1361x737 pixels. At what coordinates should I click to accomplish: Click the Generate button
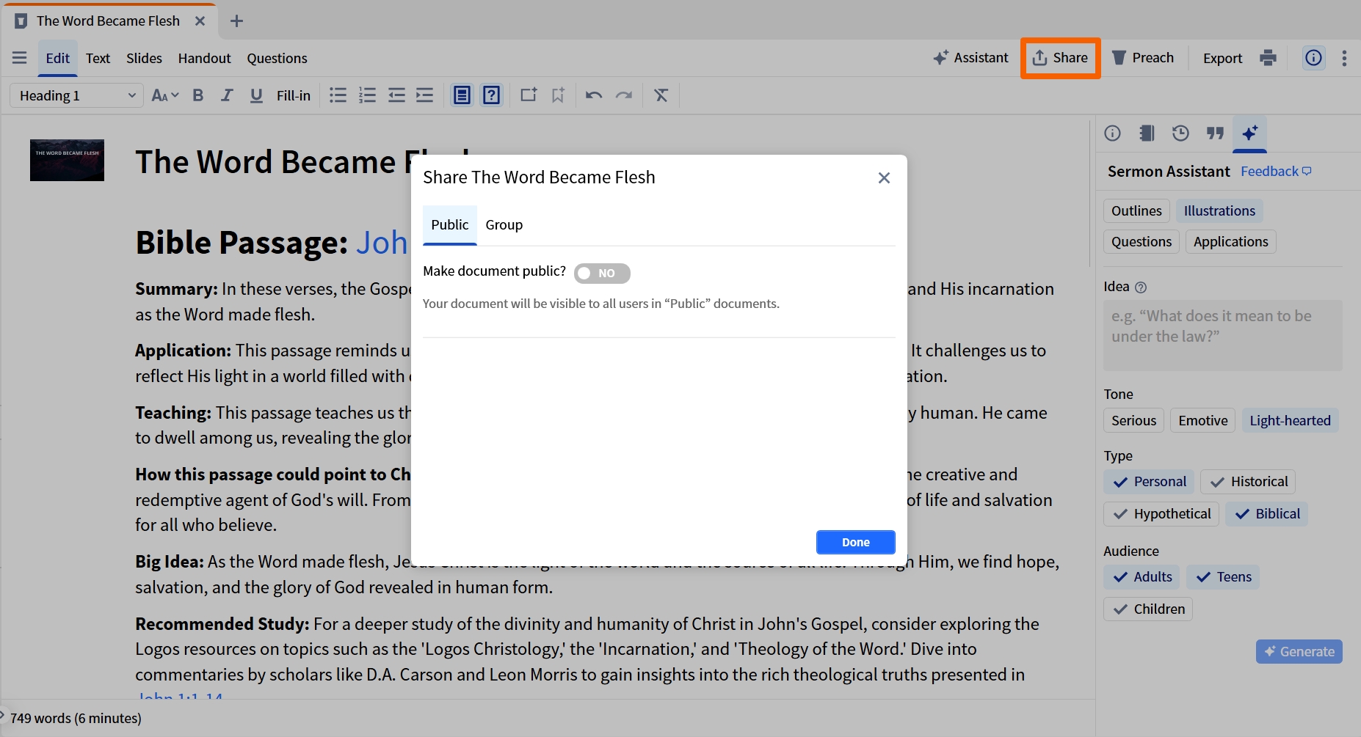(1299, 651)
